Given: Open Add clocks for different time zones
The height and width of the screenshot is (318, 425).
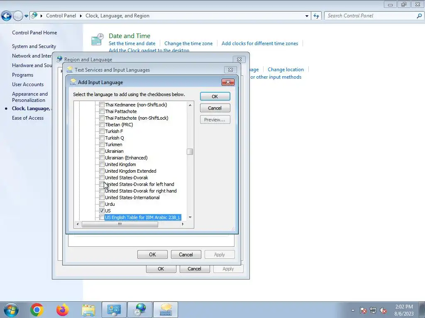Looking at the screenshot, I should point(260,43).
